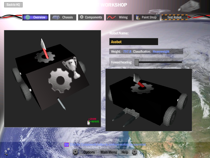
Task: Click the weight value 797.8
Action: (127, 51)
